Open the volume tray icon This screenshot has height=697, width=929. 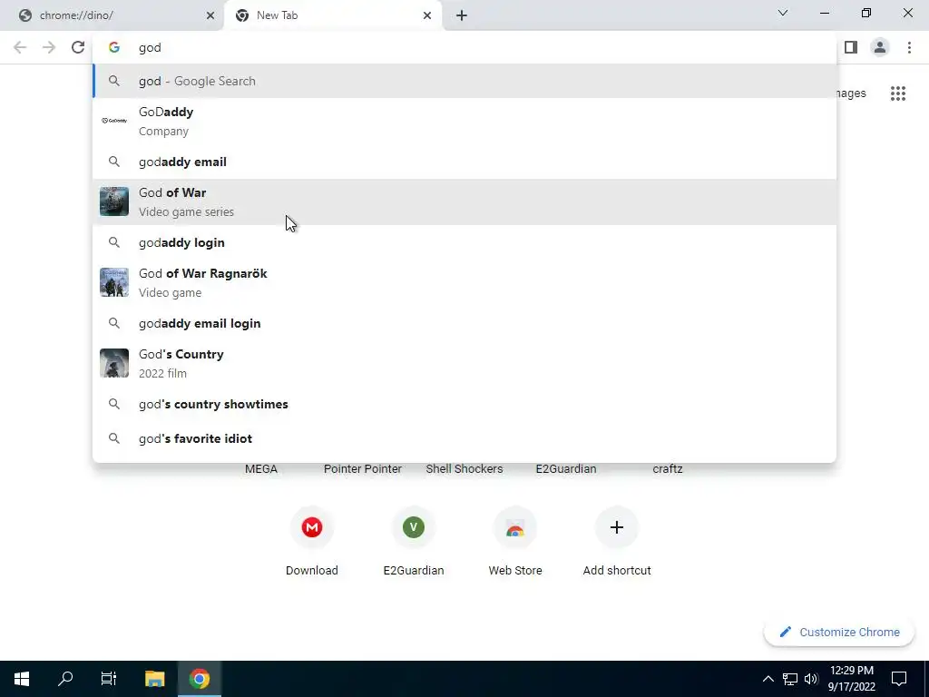[811, 679]
